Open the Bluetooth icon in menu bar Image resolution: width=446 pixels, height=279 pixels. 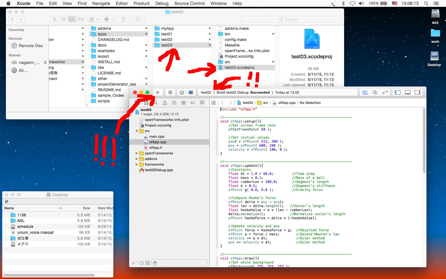(343, 3)
